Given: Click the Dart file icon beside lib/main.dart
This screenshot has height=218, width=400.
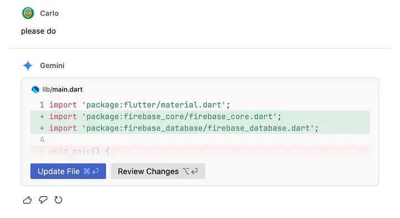Looking at the screenshot, I should coord(35,90).
